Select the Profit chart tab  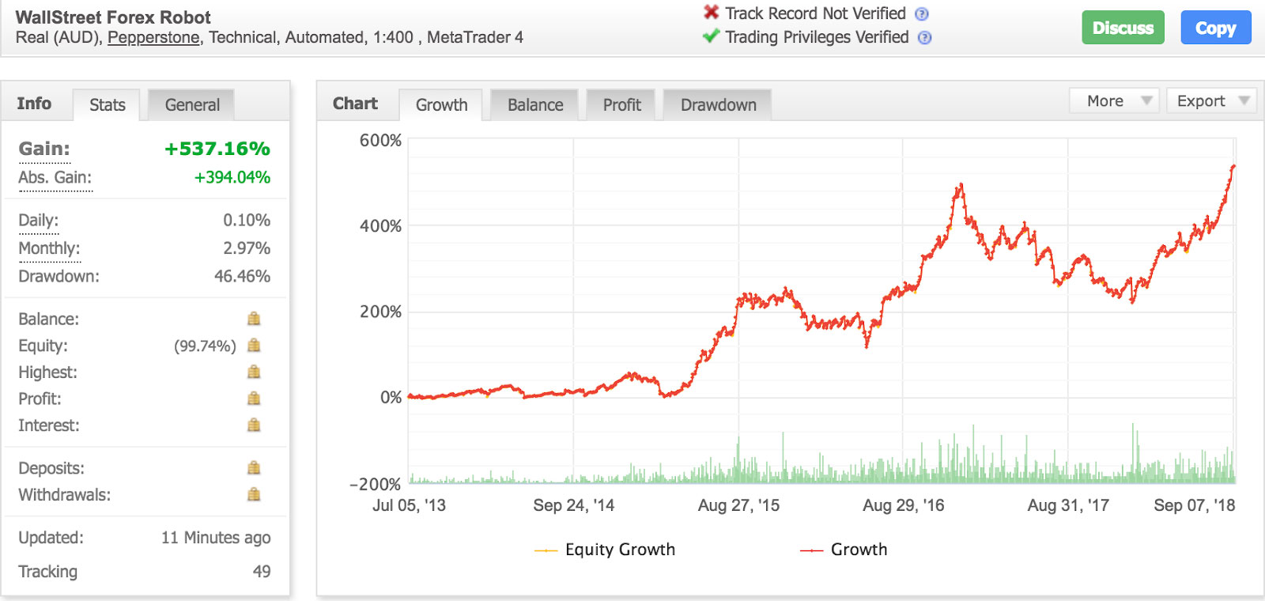[621, 105]
